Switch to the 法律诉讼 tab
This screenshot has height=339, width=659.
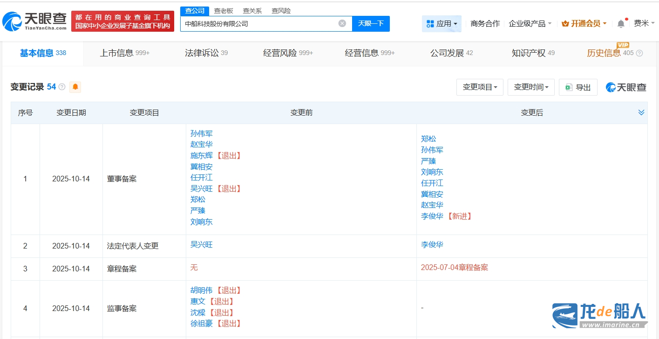pyautogui.click(x=206, y=53)
